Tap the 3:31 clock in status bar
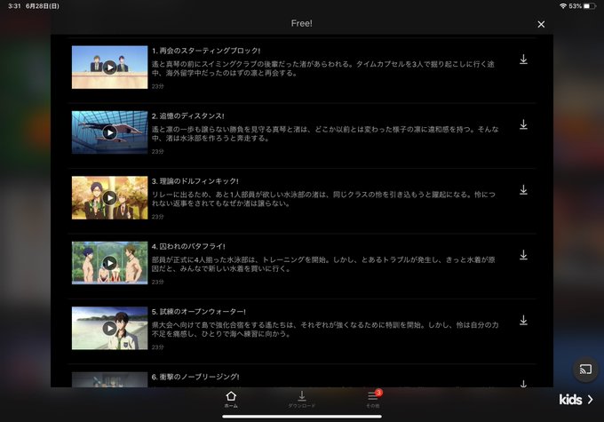This screenshot has height=422, width=604. point(14,6)
